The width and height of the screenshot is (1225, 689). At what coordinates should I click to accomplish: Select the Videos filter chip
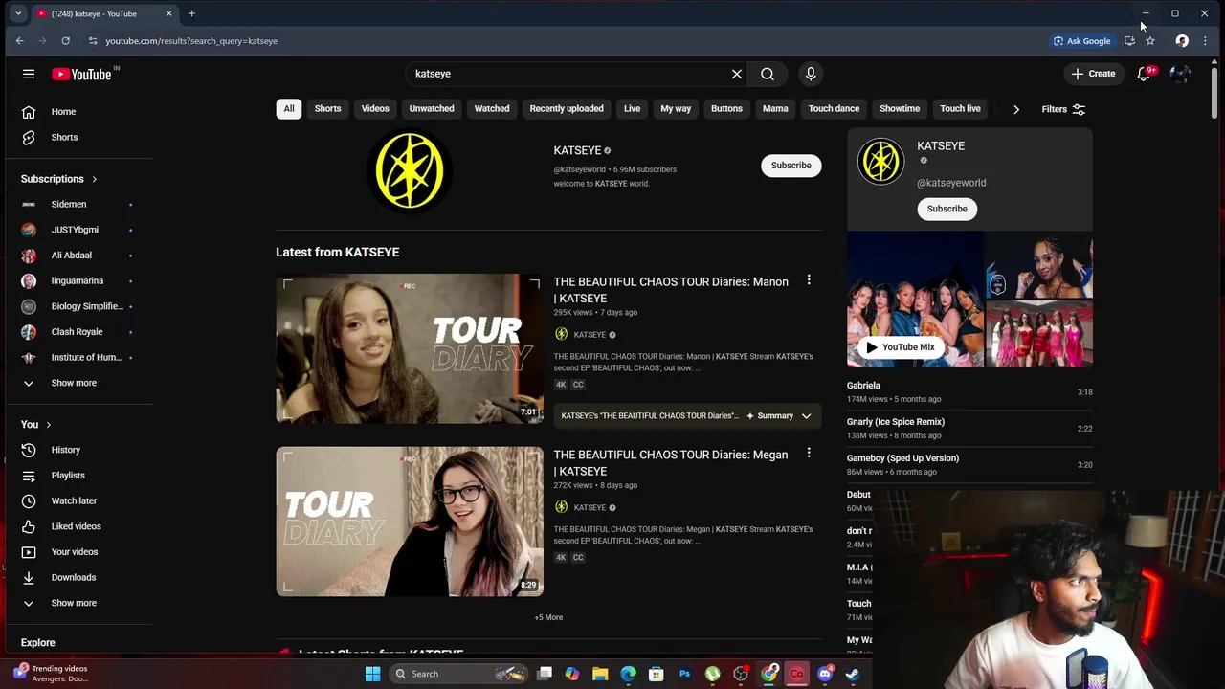375,108
